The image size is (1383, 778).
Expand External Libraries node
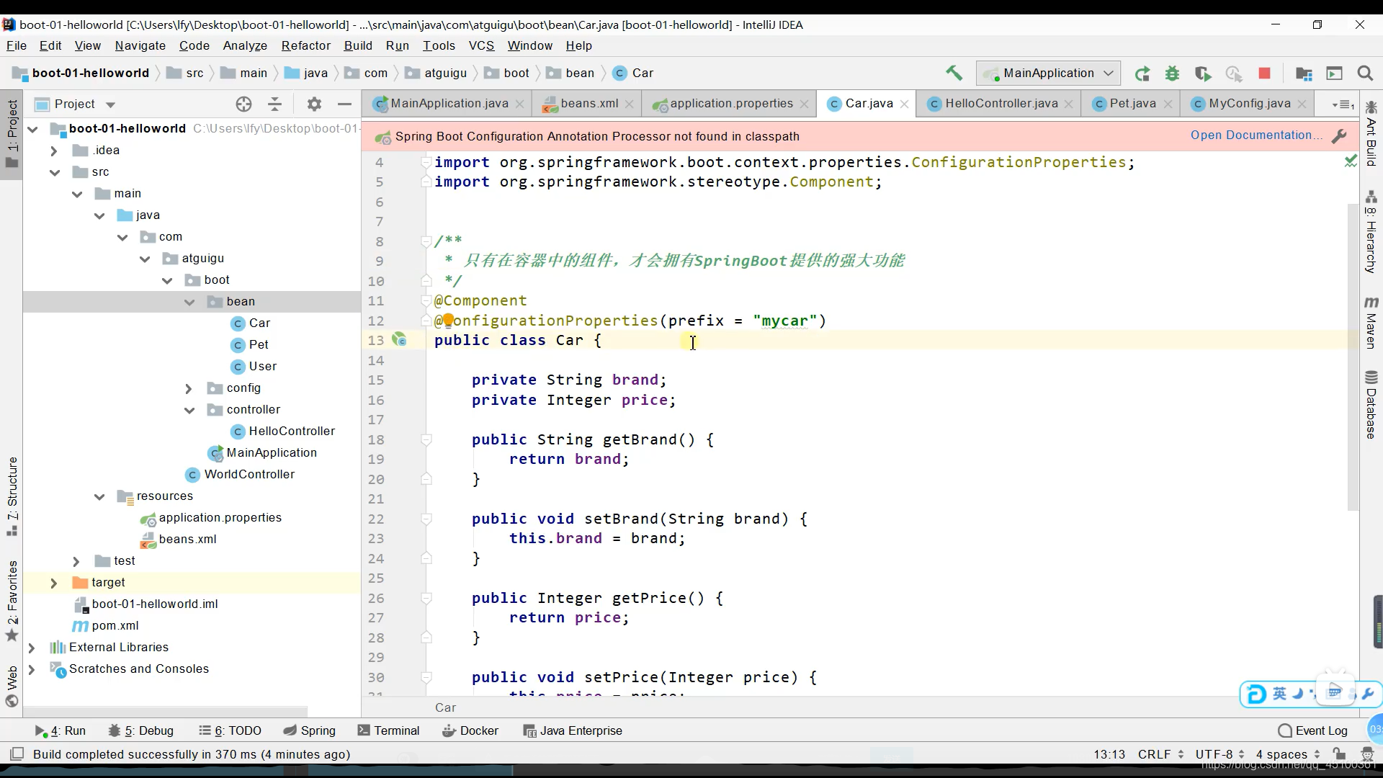pos(31,648)
